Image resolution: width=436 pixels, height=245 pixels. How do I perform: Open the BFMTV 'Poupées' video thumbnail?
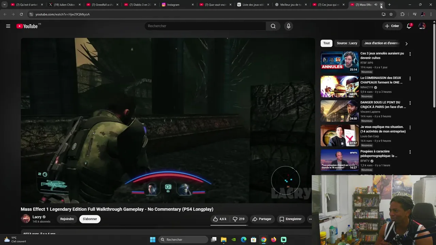coord(340,160)
